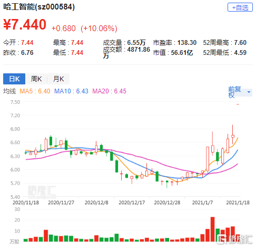Click the 市值 : 56.61亿 market cap

coord(173,53)
